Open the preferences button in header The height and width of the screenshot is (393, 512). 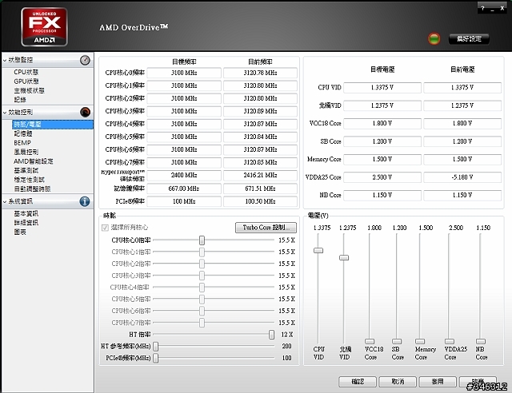click(469, 39)
